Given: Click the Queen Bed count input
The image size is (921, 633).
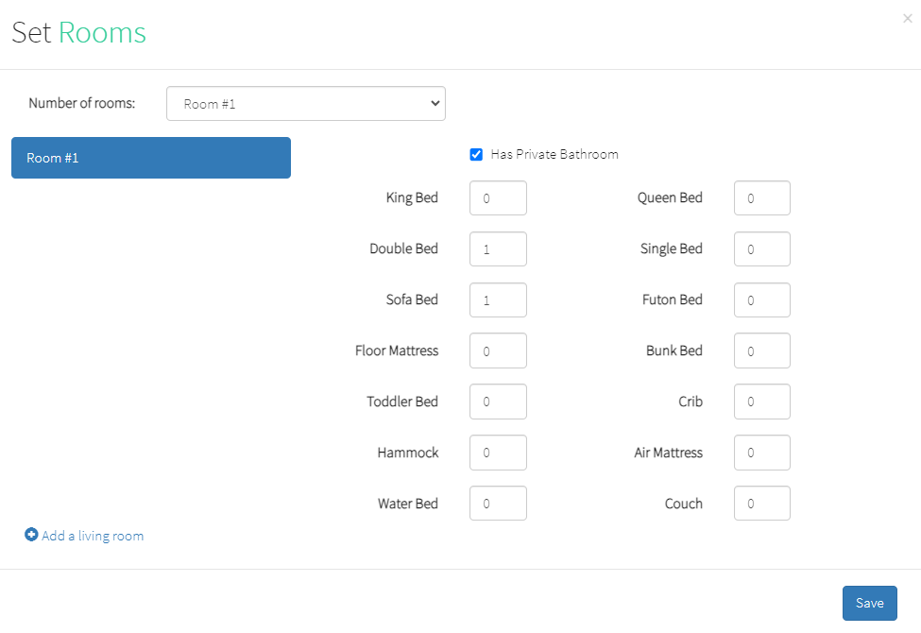Looking at the screenshot, I should [x=761, y=198].
